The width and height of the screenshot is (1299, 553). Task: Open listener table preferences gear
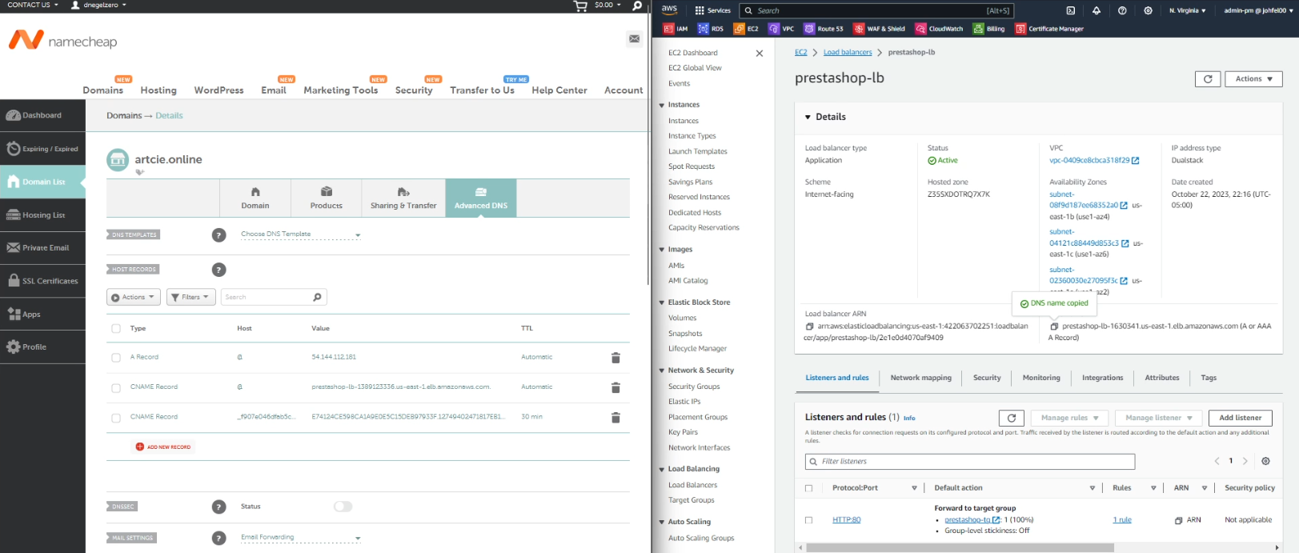click(x=1265, y=461)
